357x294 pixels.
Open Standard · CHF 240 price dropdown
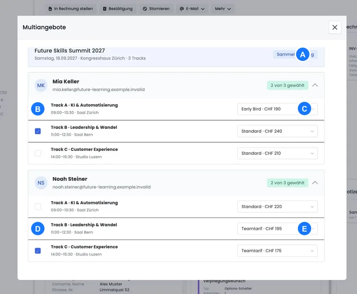(x=277, y=131)
